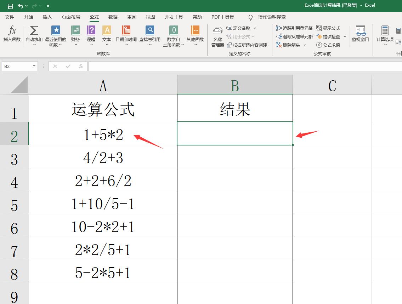Click the Save icon in quick access toolbar

(x=10, y=6)
